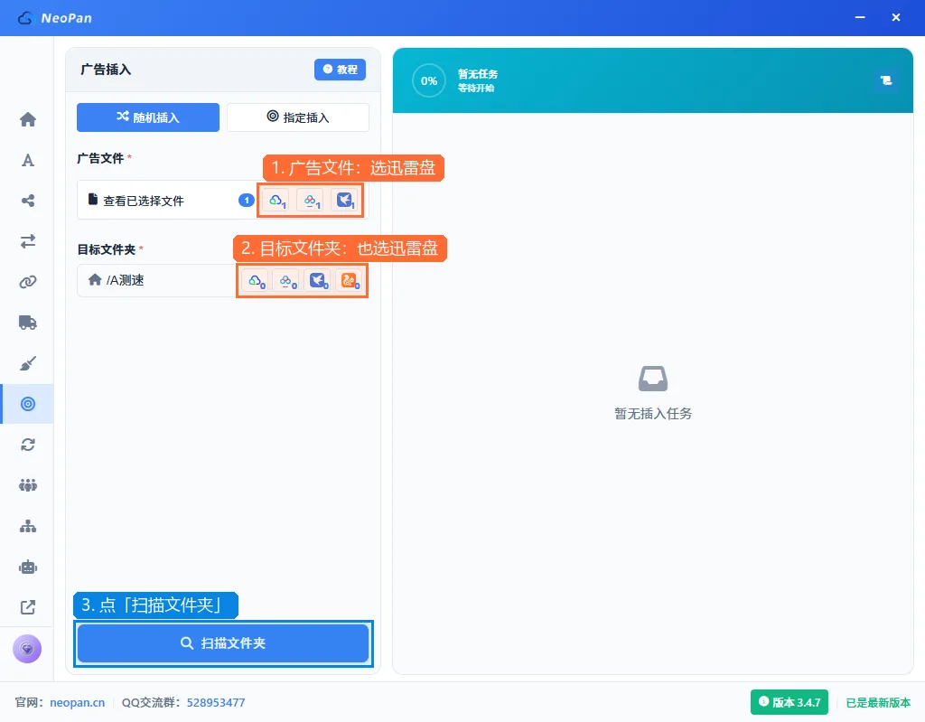925x722 pixels.
Task: Open the neopan.cn website link
Action: [78, 702]
